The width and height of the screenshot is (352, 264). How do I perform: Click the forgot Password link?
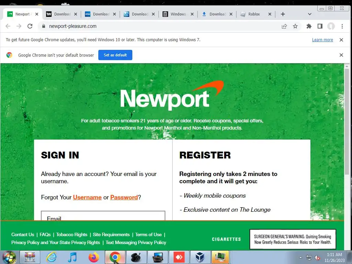(x=124, y=197)
